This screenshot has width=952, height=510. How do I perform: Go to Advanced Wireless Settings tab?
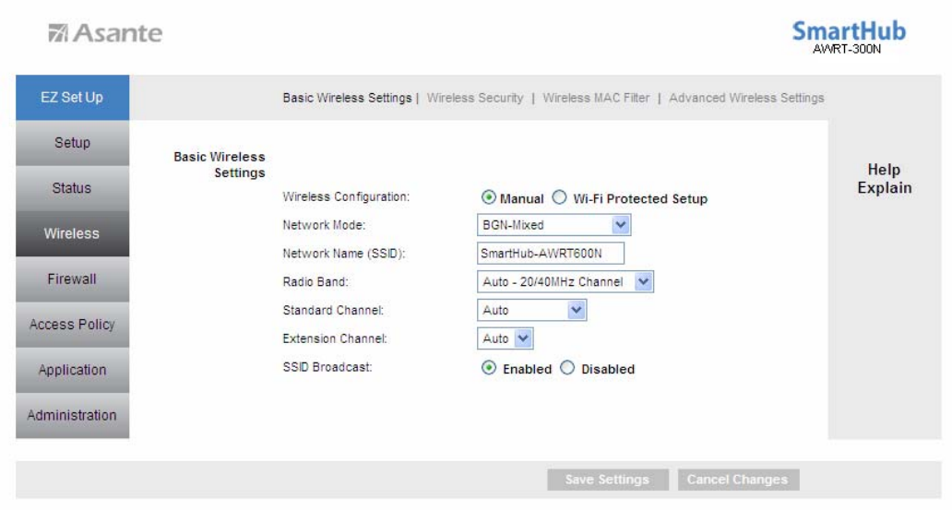746,98
